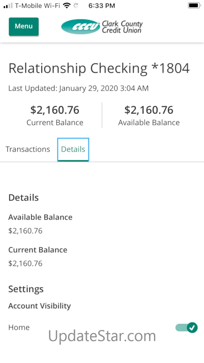
Task: Tap the T-Mobile Wi-Fi carrier label
Action: pyautogui.click(x=37, y=6)
